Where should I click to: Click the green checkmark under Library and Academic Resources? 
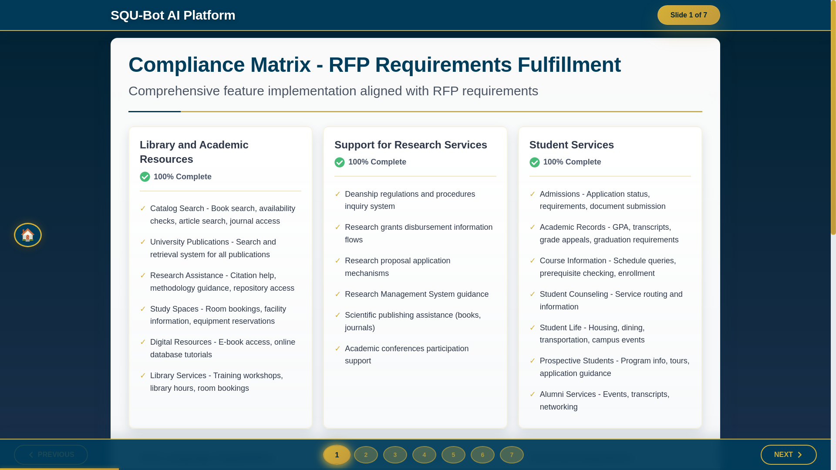pos(145,177)
